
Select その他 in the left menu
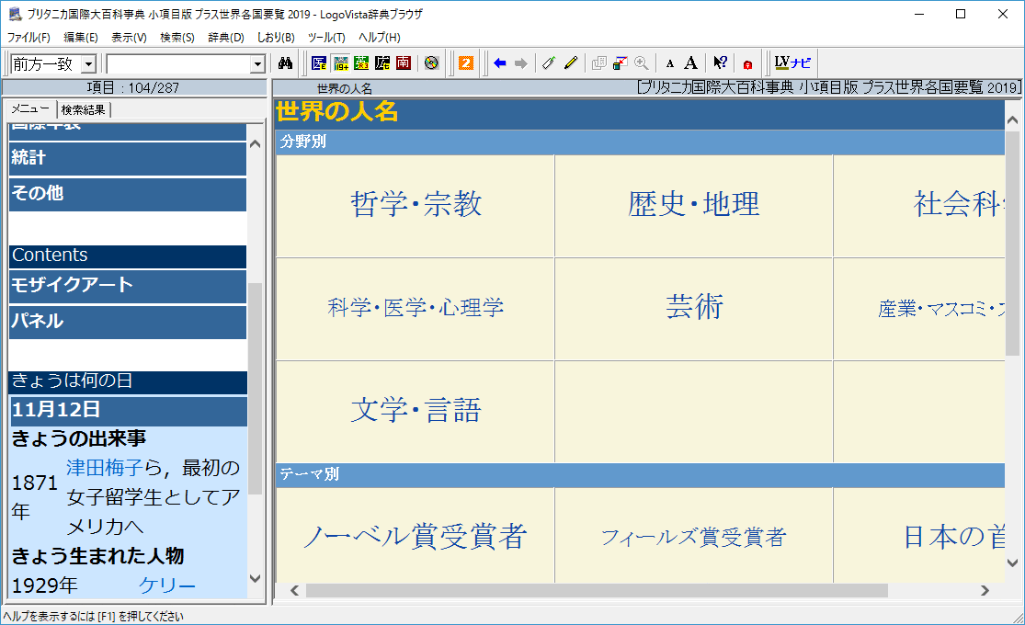pos(128,194)
